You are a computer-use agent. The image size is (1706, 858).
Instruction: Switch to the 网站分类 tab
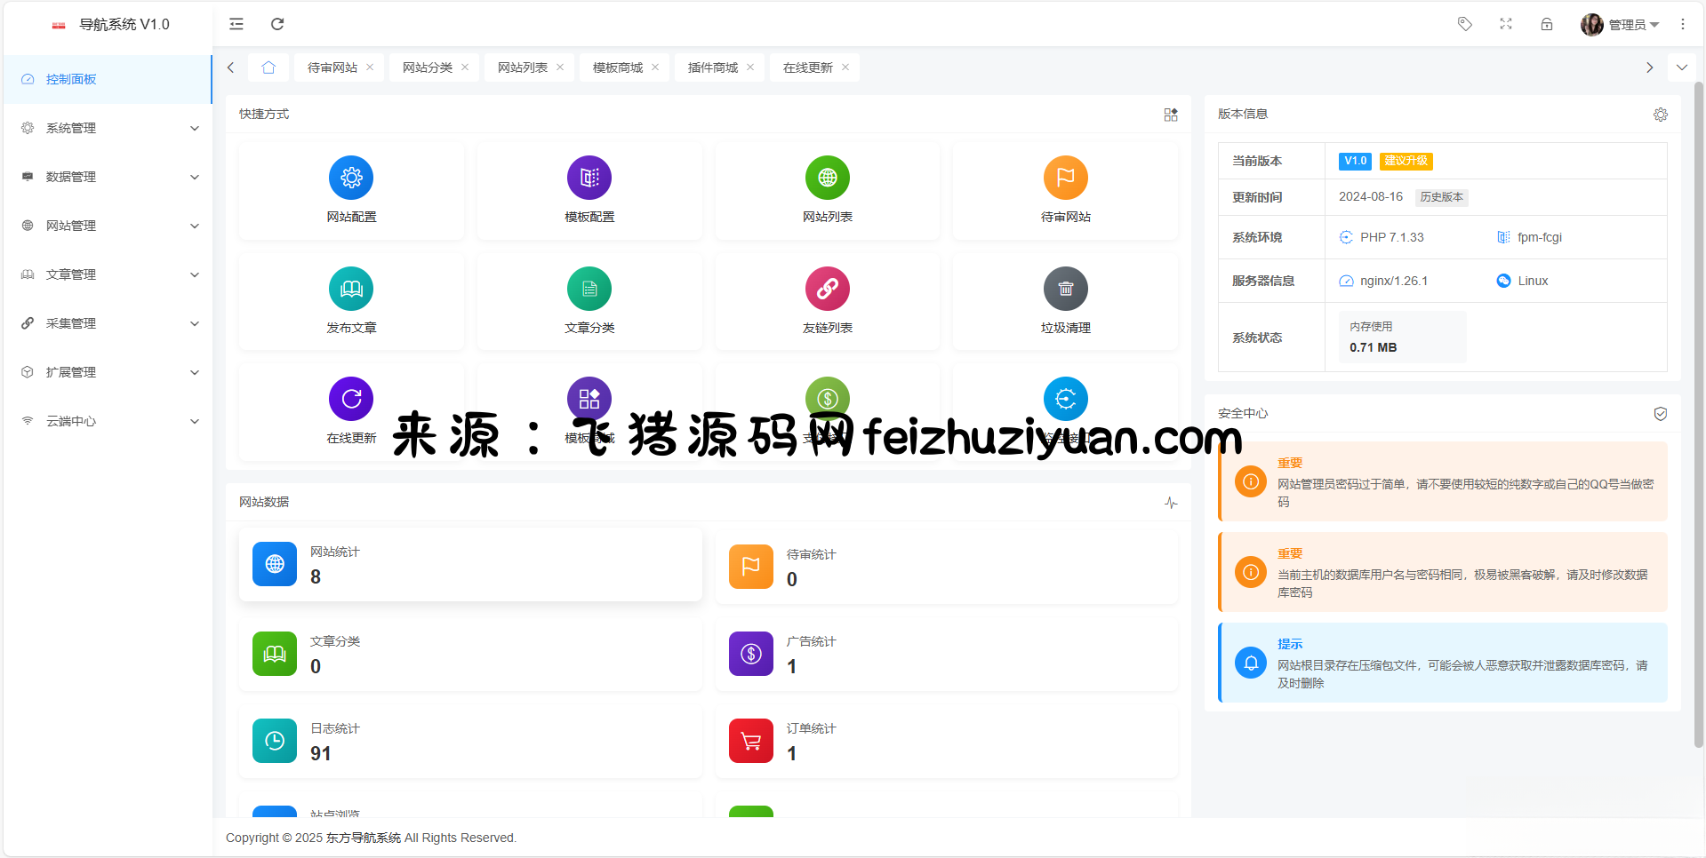(428, 68)
